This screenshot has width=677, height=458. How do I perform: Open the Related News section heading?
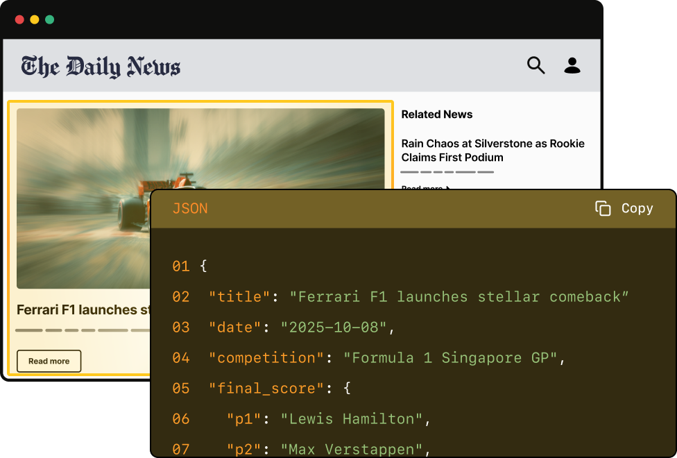(437, 114)
